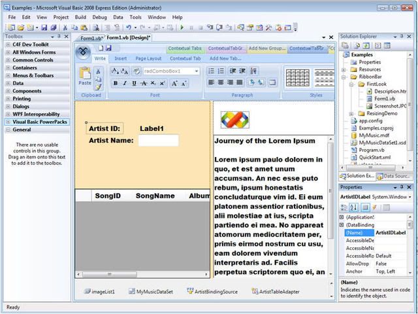Viewport: 418px width, 314px height.
Task: Click the Italic button in the ribbon
Action: (125, 83)
